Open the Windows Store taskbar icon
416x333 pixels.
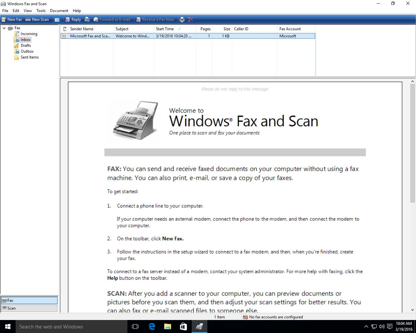[183, 326]
